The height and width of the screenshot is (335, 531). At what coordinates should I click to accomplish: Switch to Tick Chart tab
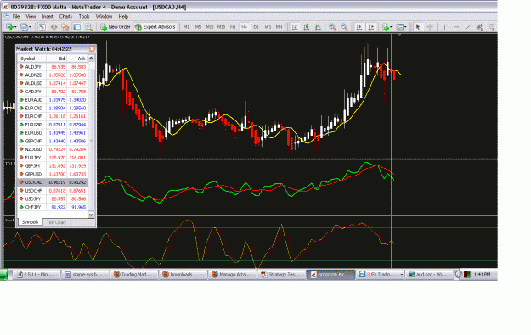tap(56, 222)
